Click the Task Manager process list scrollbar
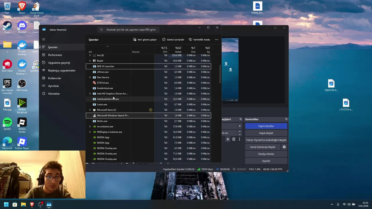Viewport: 372px width, 209px height. [220, 74]
